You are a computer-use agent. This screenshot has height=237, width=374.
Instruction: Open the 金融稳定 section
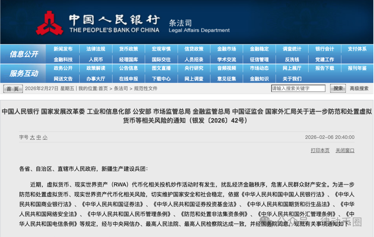pyautogui.click(x=259, y=49)
